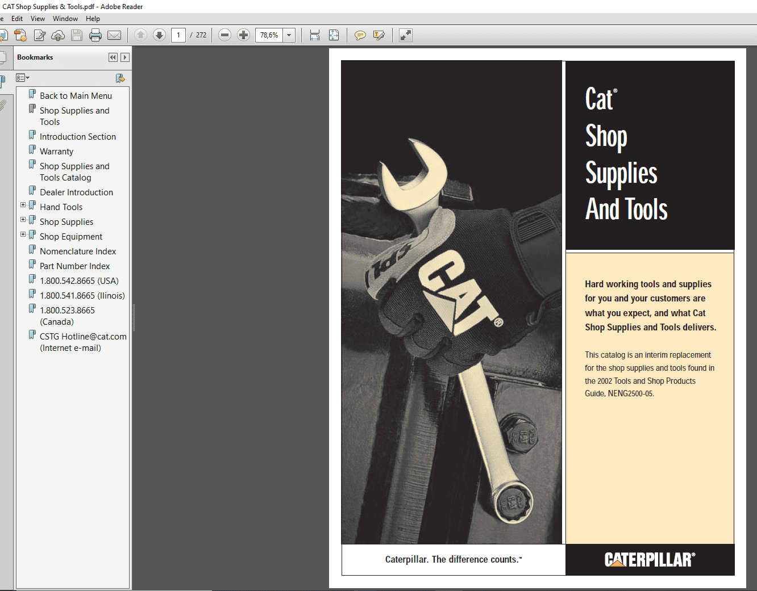Zoom out with the minus button
The height and width of the screenshot is (591, 757).
(224, 35)
